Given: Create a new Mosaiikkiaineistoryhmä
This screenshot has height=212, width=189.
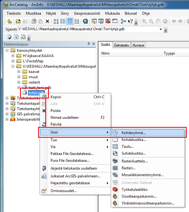Looking at the screenshot, I should pyautogui.click(x=148, y=175).
